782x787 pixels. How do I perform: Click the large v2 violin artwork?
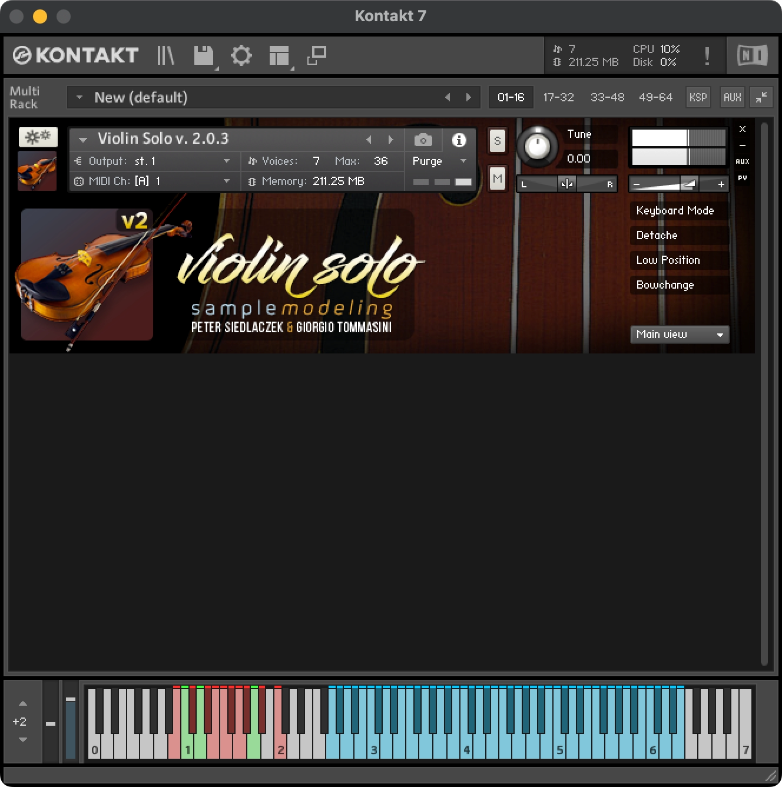point(87,275)
